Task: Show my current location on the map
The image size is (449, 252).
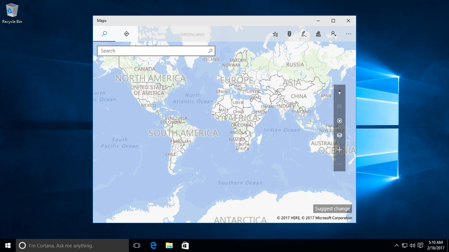Action: tap(340, 121)
